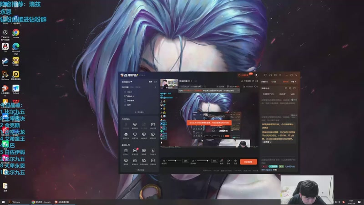Open the message icon in title bar
Viewport: 364px width, 205px height.
tap(266, 75)
